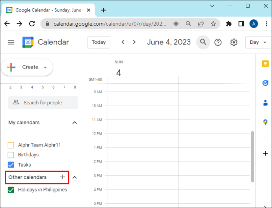Open Create button dropdown arrow
Viewport: 272px width, 208px height.
[45, 67]
